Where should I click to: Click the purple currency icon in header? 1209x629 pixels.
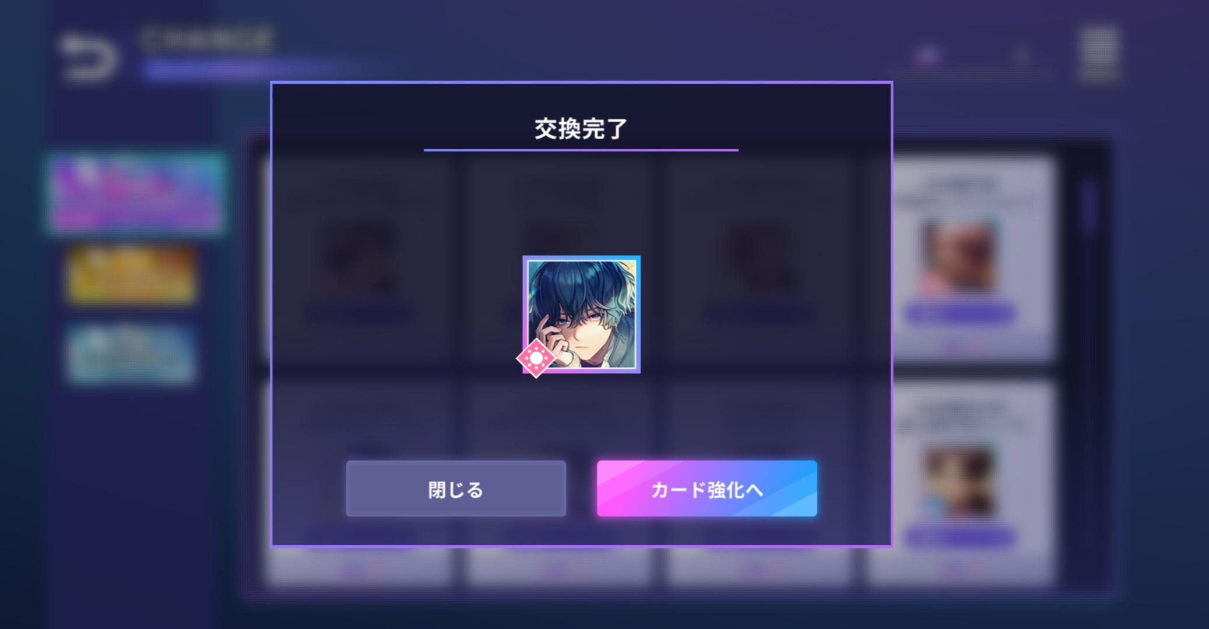[927, 56]
